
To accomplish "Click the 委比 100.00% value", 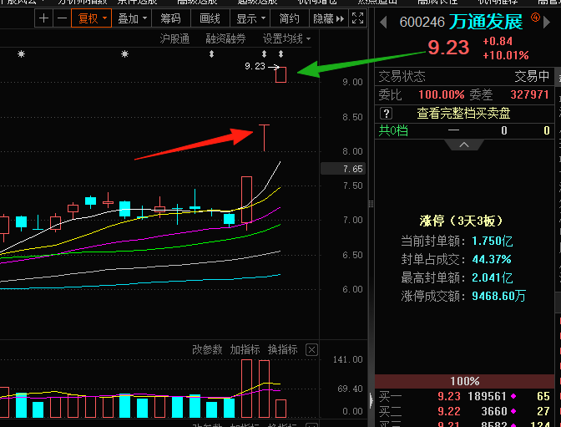I will coord(442,94).
